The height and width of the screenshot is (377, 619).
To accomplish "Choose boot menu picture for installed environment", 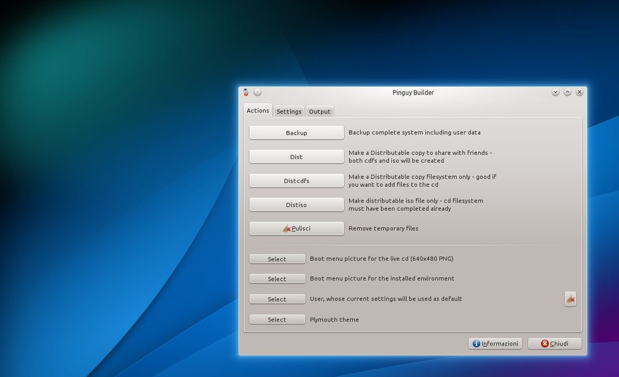I will [x=277, y=279].
